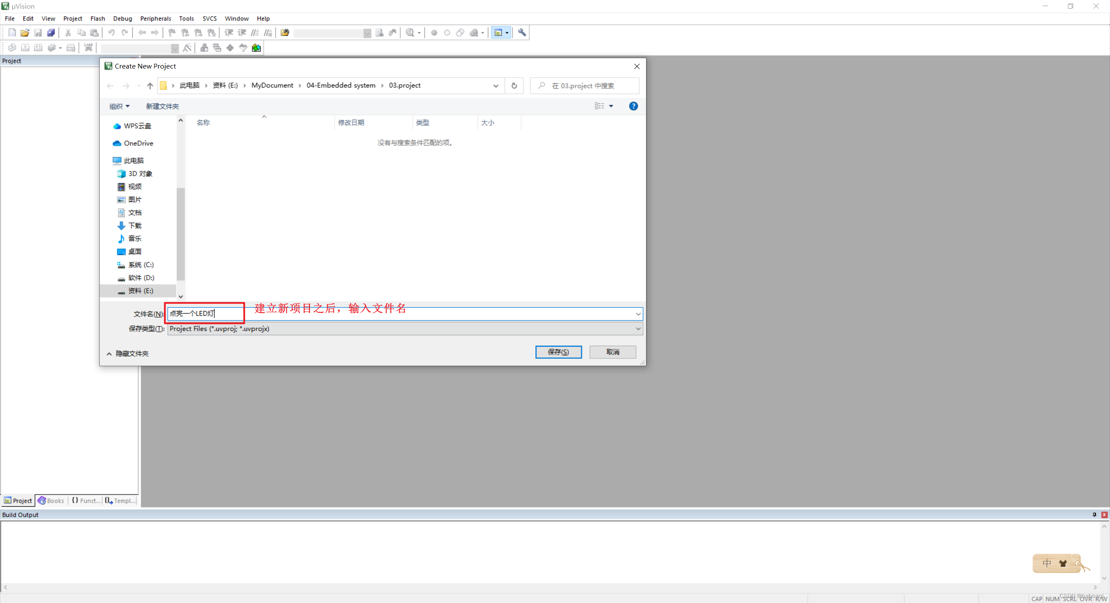Switch to the Funct... tab

coord(86,501)
